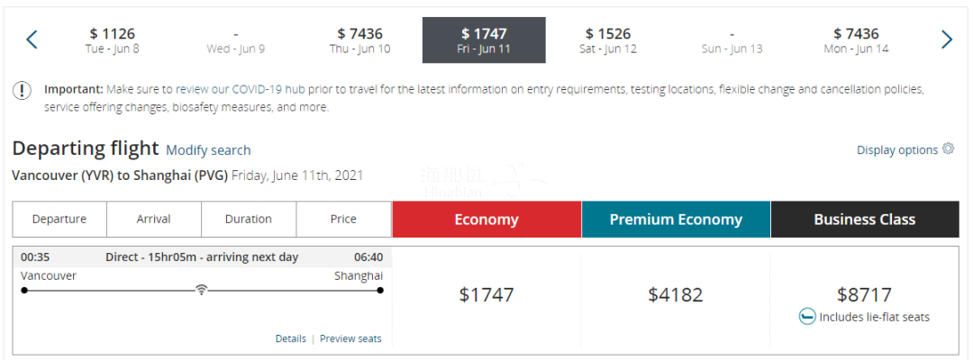The width and height of the screenshot is (973, 360).
Task: Click the Important exclamation alert icon
Action: tap(22, 91)
